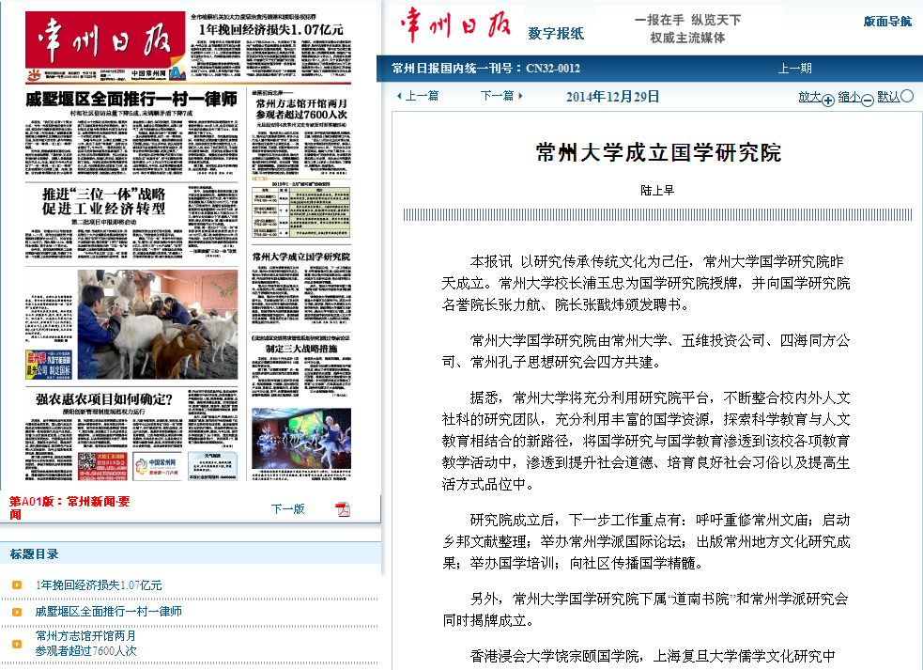Image resolution: width=923 pixels, height=670 pixels.
Task: Click the orange bullet beside 1年挽回经济损失1.07亿元
Action: tap(17, 584)
